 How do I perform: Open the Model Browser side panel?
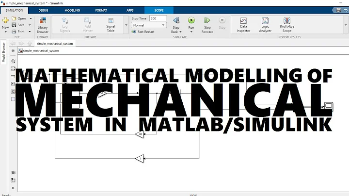(x=3, y=52)
